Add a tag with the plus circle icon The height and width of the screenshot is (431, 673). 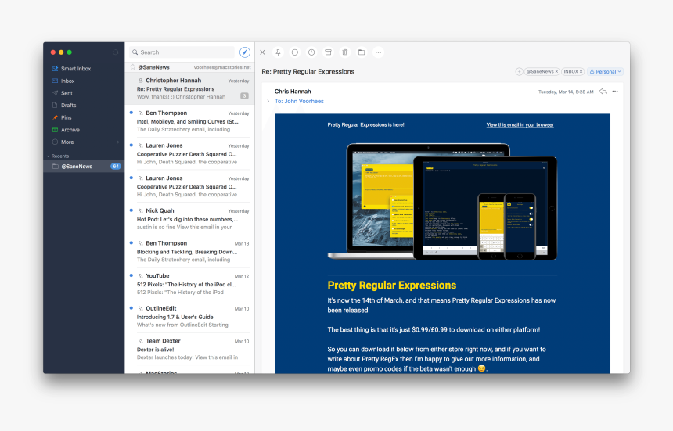click(520, 72)
